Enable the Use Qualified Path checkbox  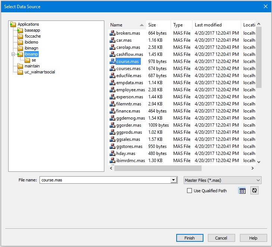tap(189, 191)
